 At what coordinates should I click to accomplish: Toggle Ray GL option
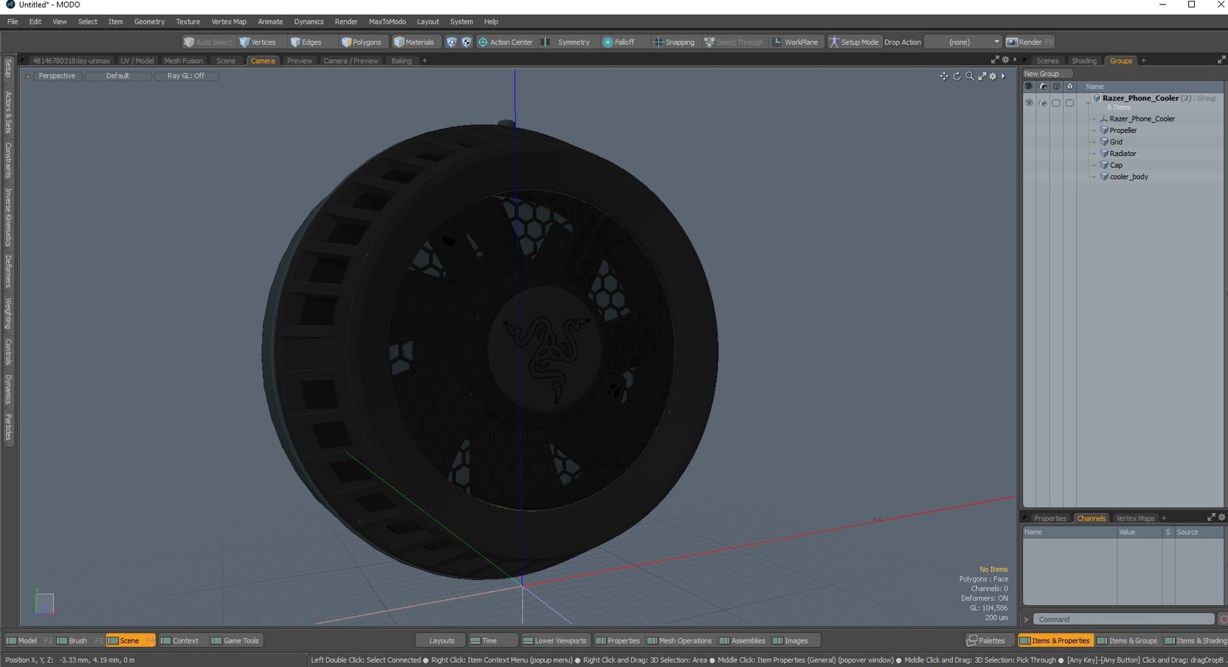tap(186, 76)
